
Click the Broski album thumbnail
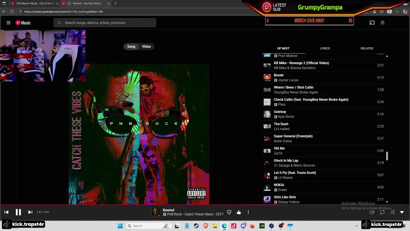click(267, 78)
